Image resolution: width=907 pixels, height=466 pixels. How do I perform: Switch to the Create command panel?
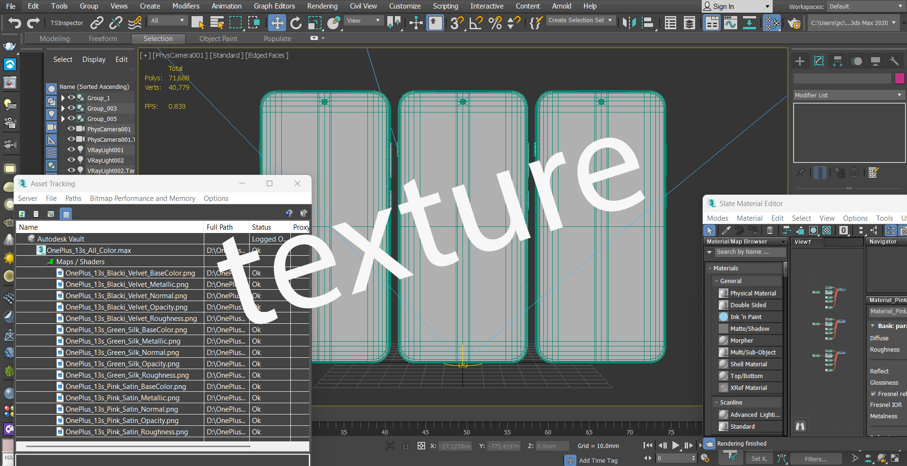[800, 61]
